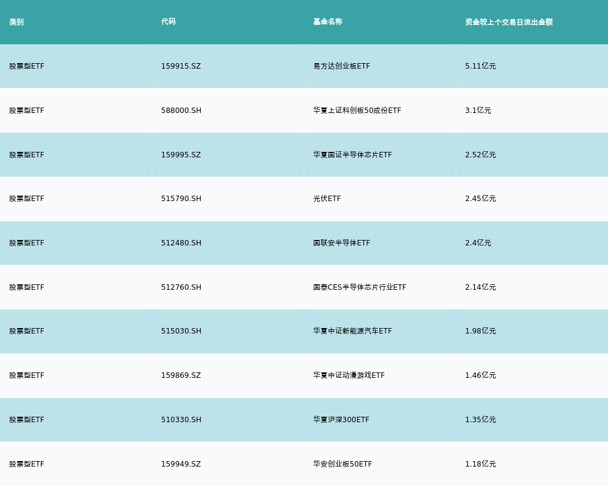Select fund 华夏沪深300ETF

pyautogui.click(x=341, y=420)
